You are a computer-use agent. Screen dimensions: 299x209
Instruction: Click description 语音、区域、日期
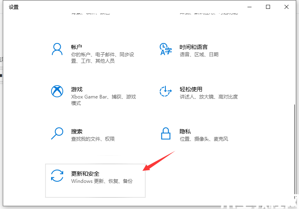pyautogui.click(x=199, y=55)
